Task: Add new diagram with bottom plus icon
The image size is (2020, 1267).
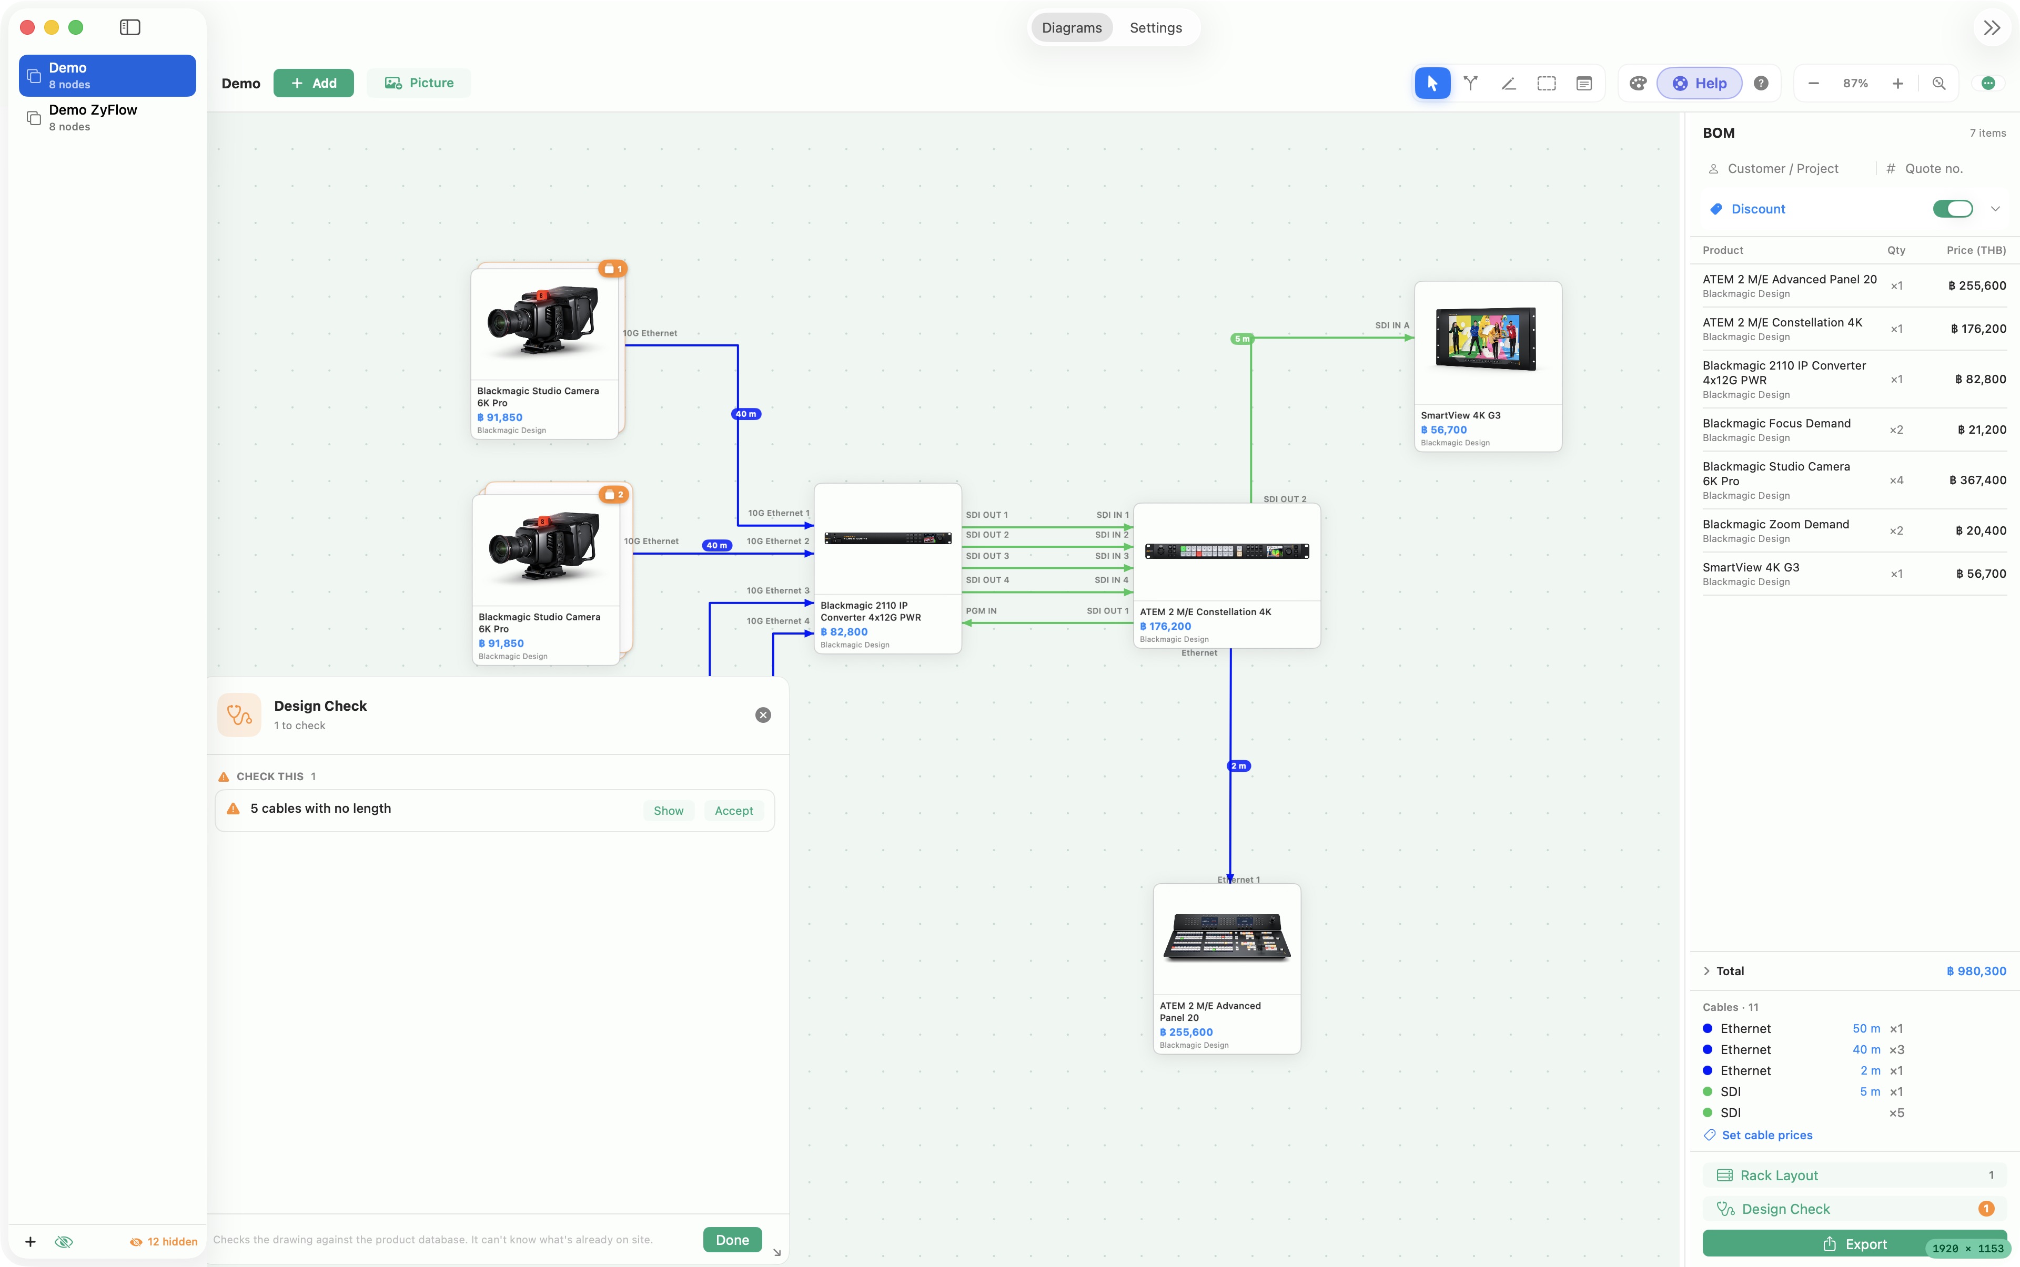Action: click(x=30, y=1241)
